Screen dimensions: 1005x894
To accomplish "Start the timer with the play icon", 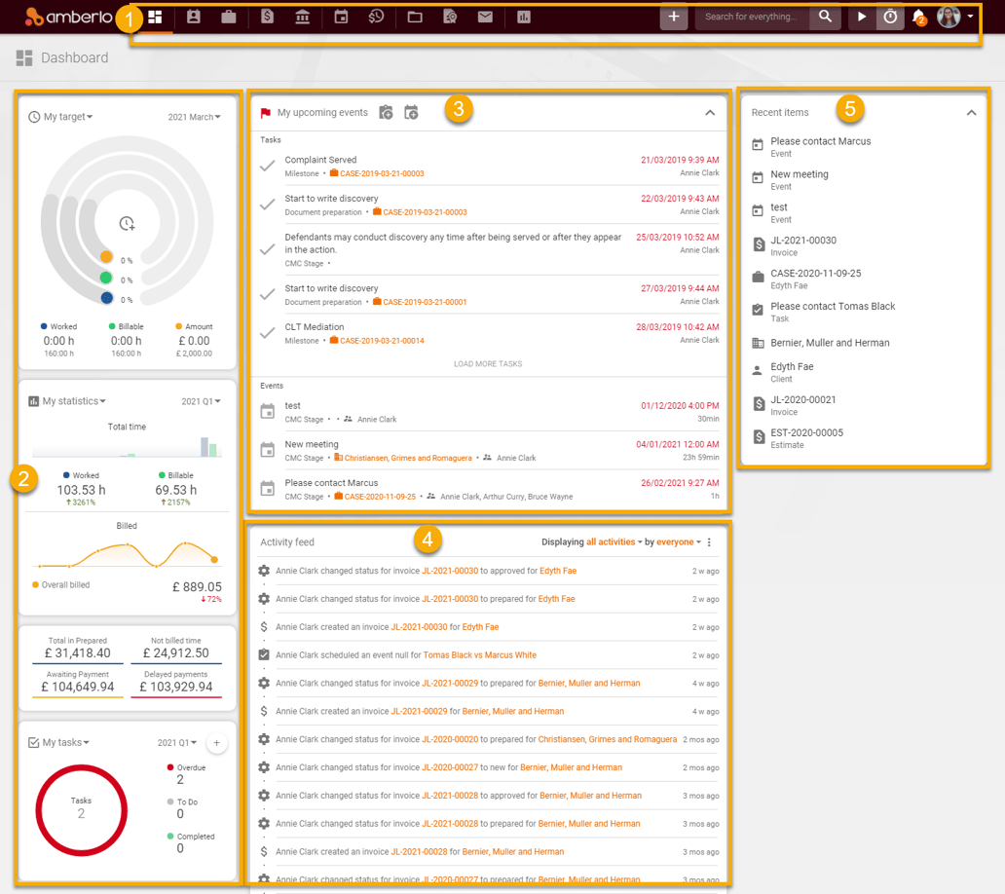I will 861,17.
